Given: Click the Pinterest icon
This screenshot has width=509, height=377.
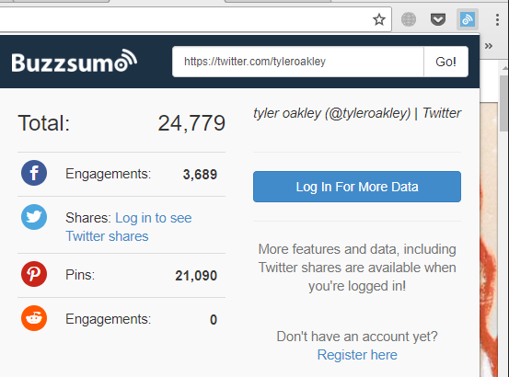Looking at the screenshot, I should point(34,274).
